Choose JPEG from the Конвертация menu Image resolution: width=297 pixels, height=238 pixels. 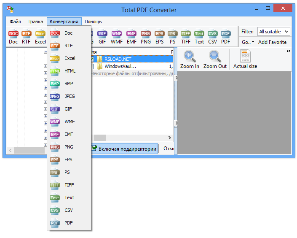click(x=70, y=96)
